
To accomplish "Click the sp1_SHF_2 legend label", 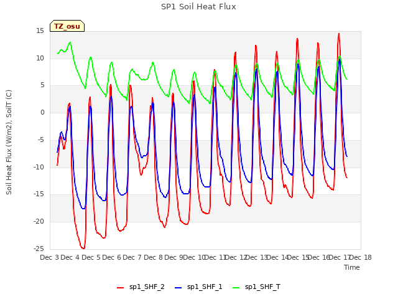I will point(147,287).
